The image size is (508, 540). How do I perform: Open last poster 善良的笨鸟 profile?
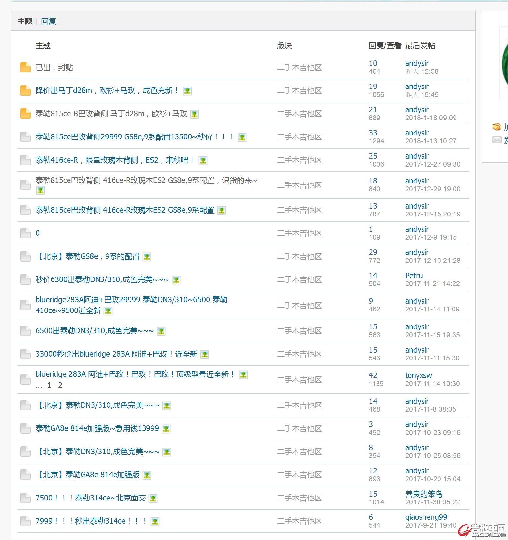(x=424, y=494)
